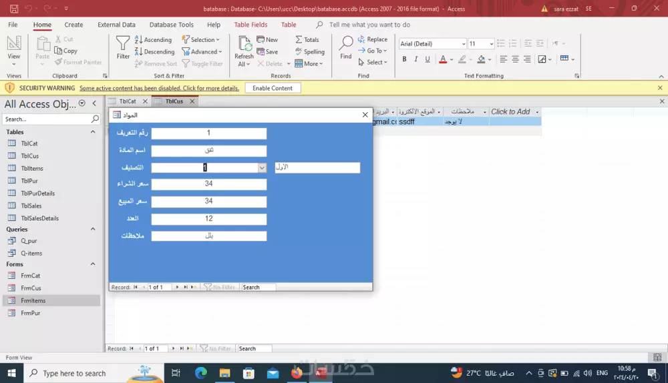Open the font name dropdown
668x383 pixels.
pos(464,44)
